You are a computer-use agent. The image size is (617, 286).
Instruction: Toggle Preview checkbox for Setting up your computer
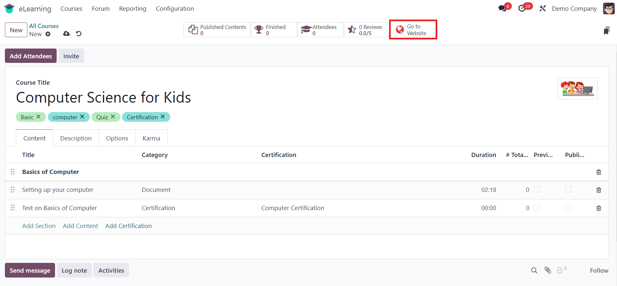537,190
